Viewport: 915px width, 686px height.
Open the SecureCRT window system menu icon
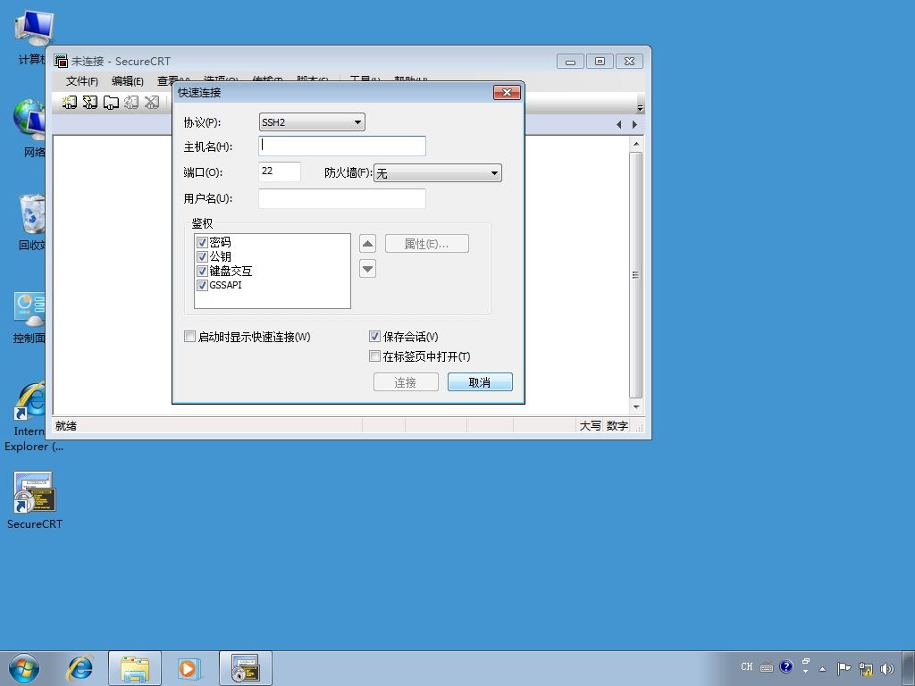pyautogui.click(x=61, y=61)
